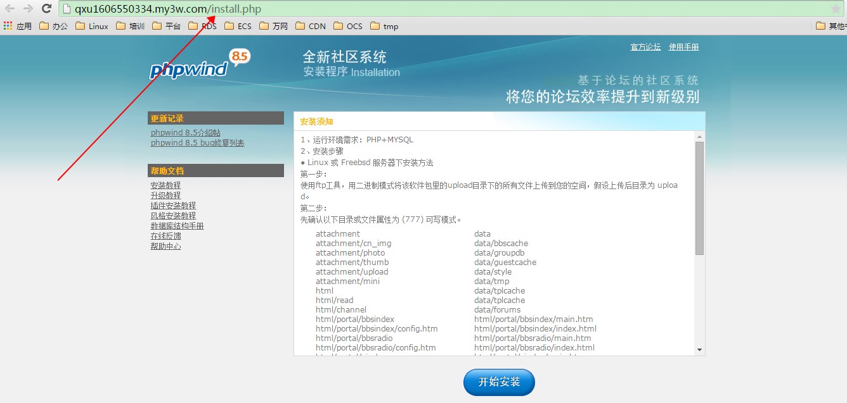Open the 平台 bookmark folder
The height and width of the screenshot is (403, 847).
(x=166, y=26)
